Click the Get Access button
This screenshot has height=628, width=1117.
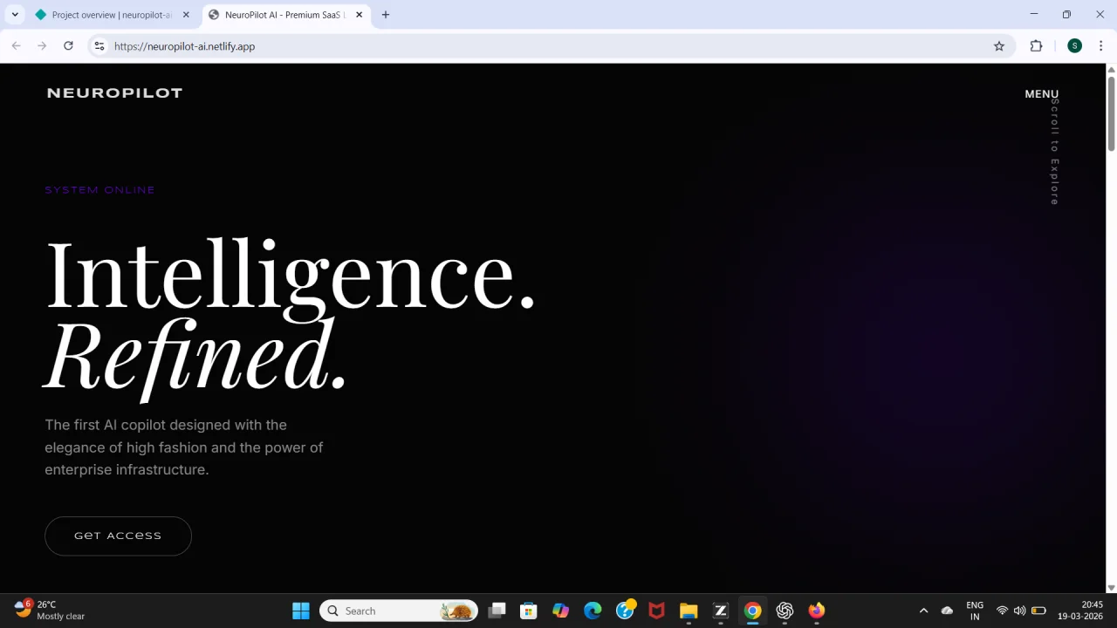coord(118,536)
